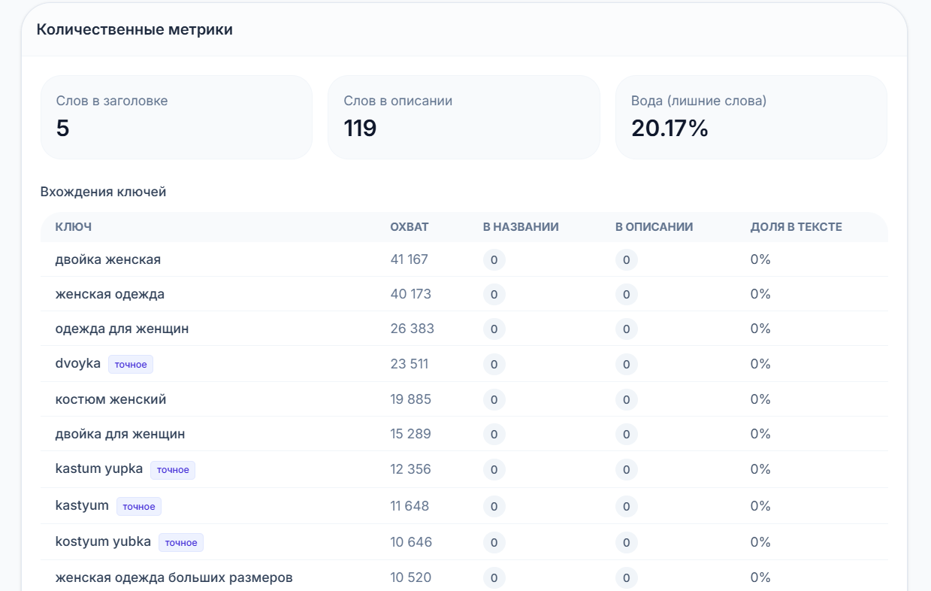Click the coverage value 41 167
This screenshot has width=931, height=591.
pyautogui.click(x=410, y=259)
